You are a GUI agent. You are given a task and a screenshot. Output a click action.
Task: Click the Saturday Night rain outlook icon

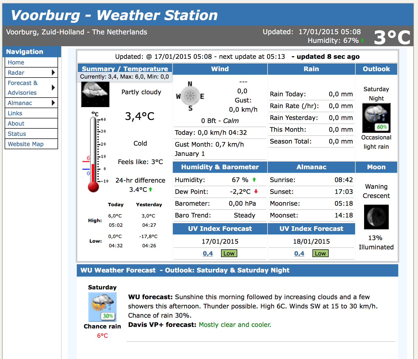pos(376,118)
